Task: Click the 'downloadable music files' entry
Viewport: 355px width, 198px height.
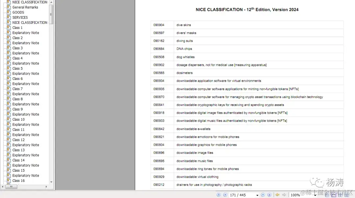Action: [195, 161]
